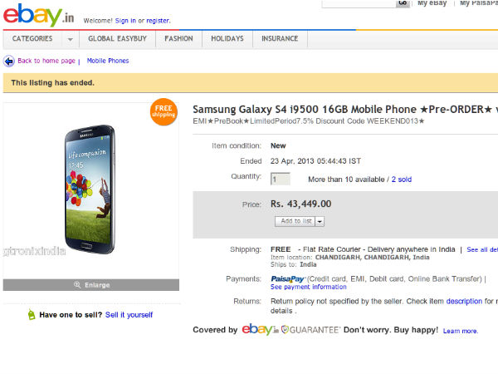Viewport: 498px width, 374px height.
Task: Open See payment information link
Action: coord(309,287)
